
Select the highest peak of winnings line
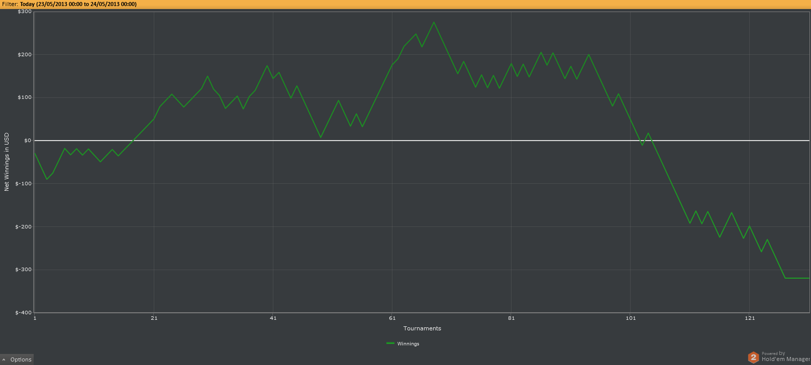pos(434,22)
